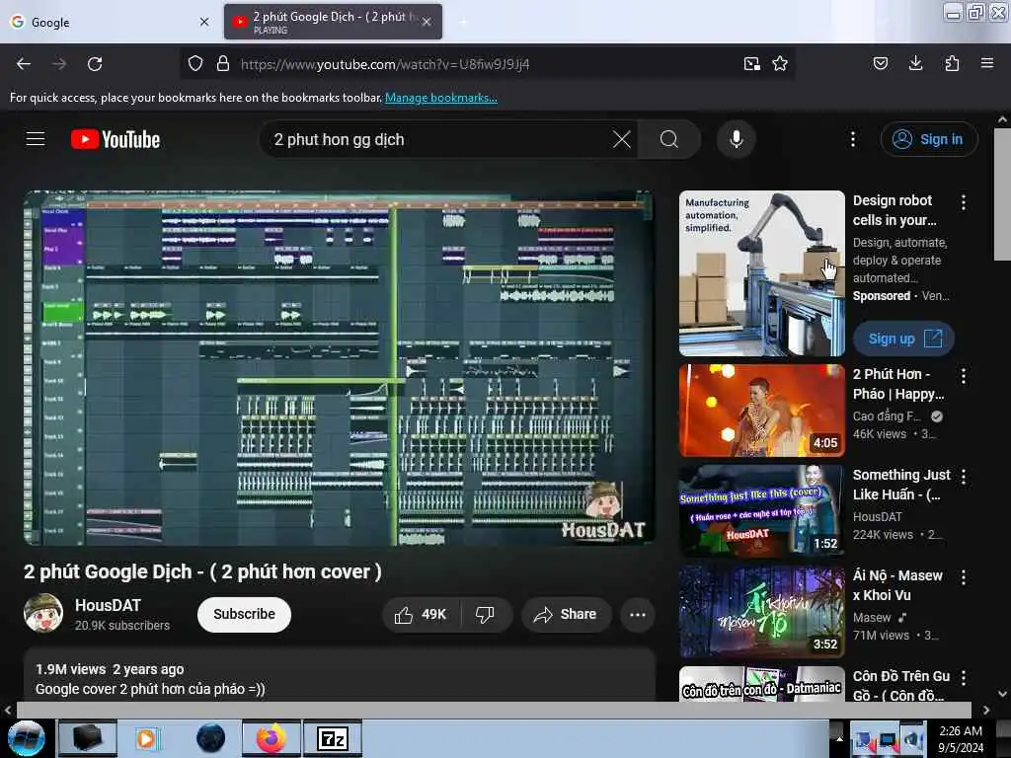The height and width of the screenshot is (758, 1011).
Task: Show hidden tray icons arrow
Action: click(x=839, y=738)
